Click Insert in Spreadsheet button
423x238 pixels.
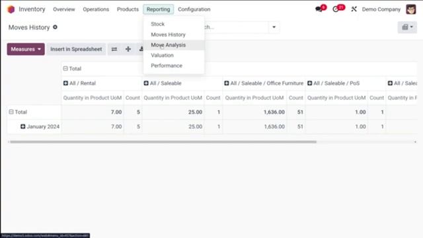click(x=76, y=49)
